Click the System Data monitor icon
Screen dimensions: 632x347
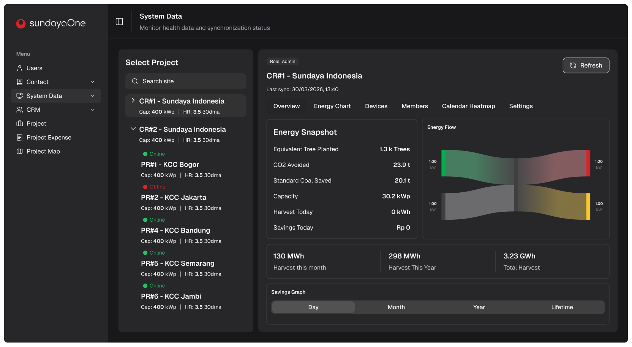[20, 96]
